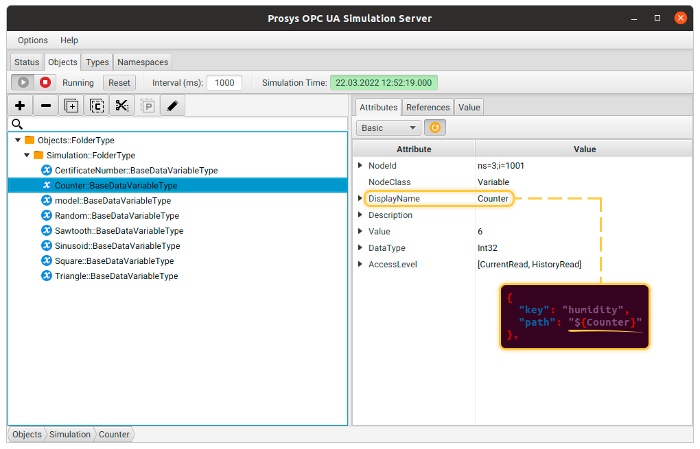Screen dimensions: 700x449
Task: Click the search magnifier icon
Action: tap(17, 124)
